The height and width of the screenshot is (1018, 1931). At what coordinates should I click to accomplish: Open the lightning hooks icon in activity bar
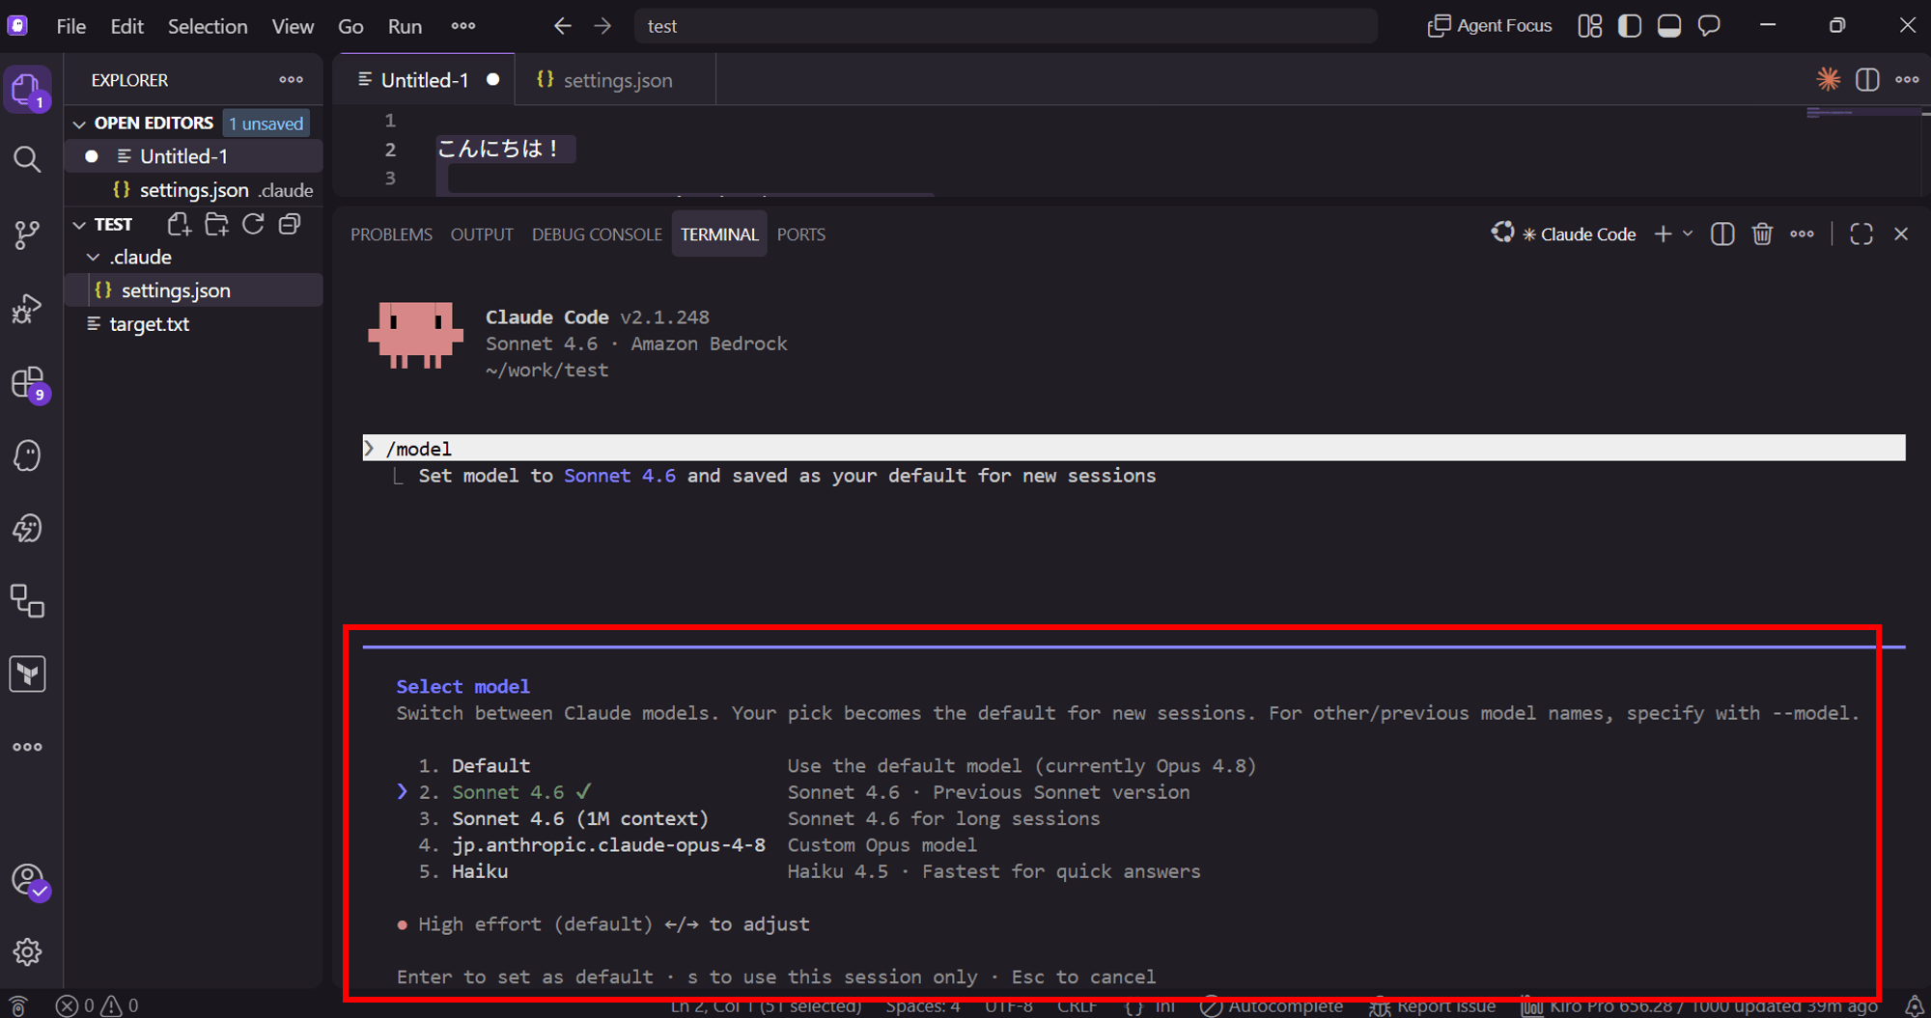(x=28, y=528)
